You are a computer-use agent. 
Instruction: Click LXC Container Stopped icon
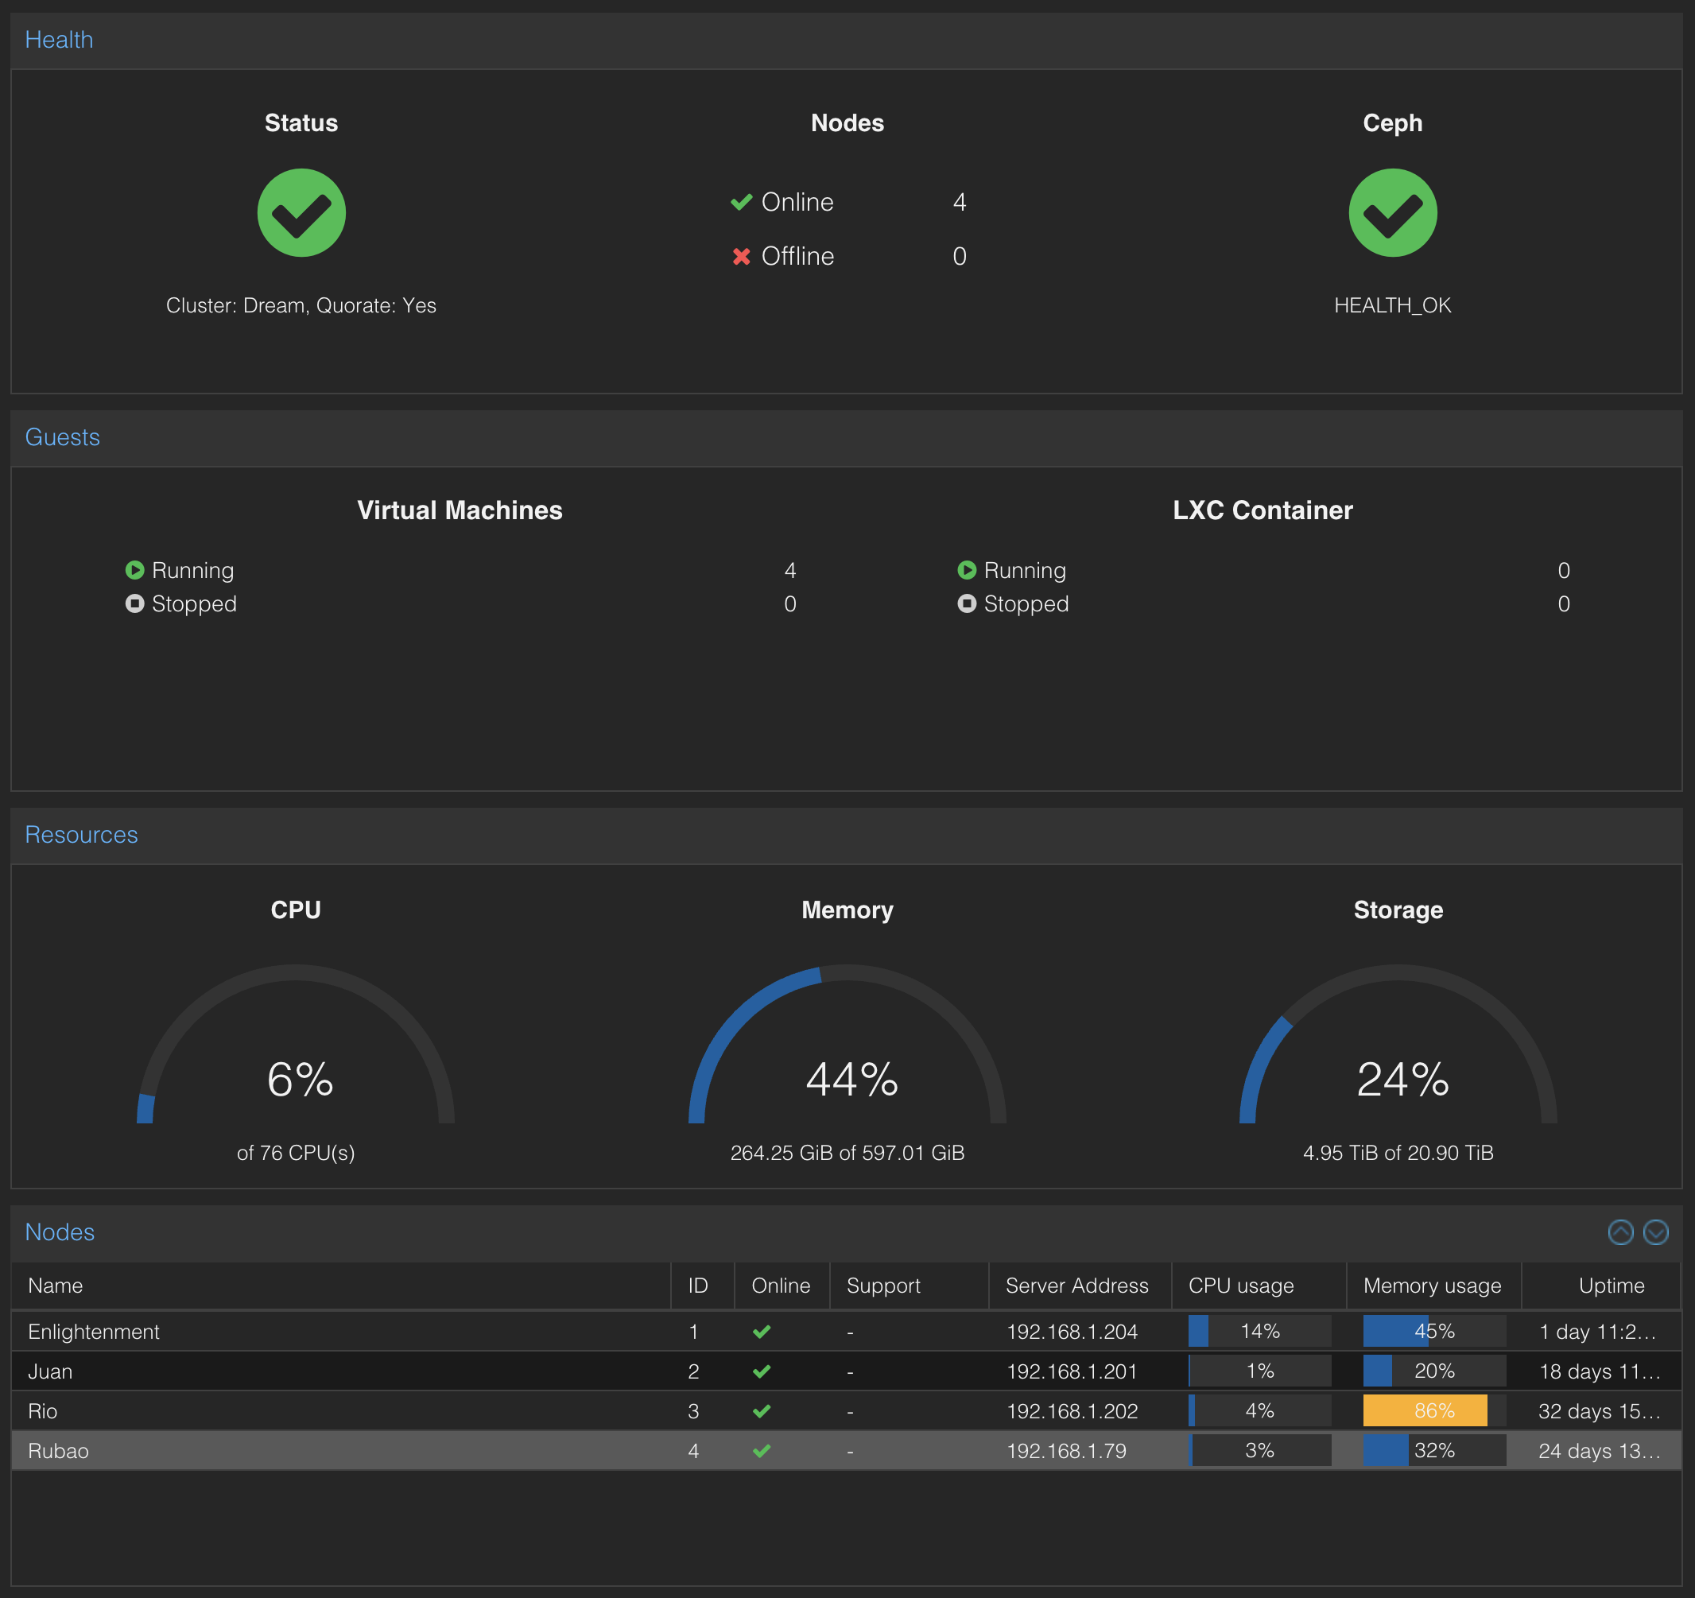click(x=966, y=603)
